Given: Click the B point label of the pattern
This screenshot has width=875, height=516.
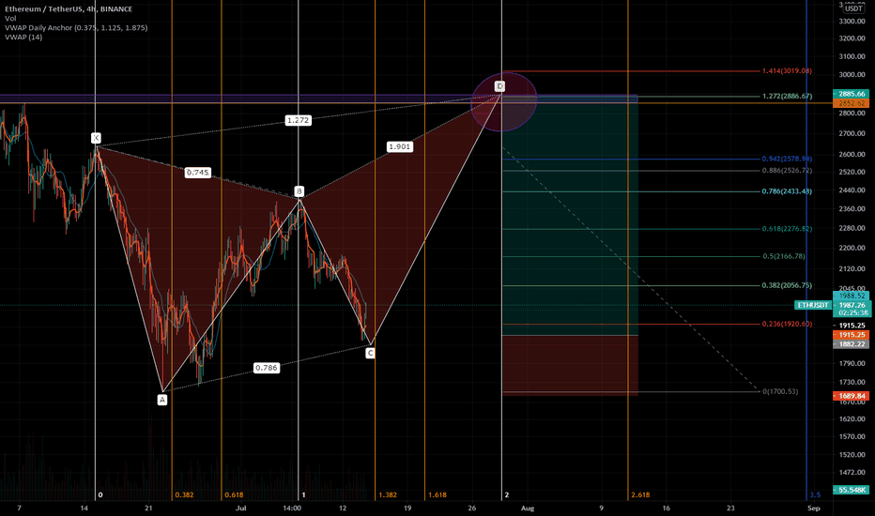Looking at the screenshot, I should coord(299,191).
